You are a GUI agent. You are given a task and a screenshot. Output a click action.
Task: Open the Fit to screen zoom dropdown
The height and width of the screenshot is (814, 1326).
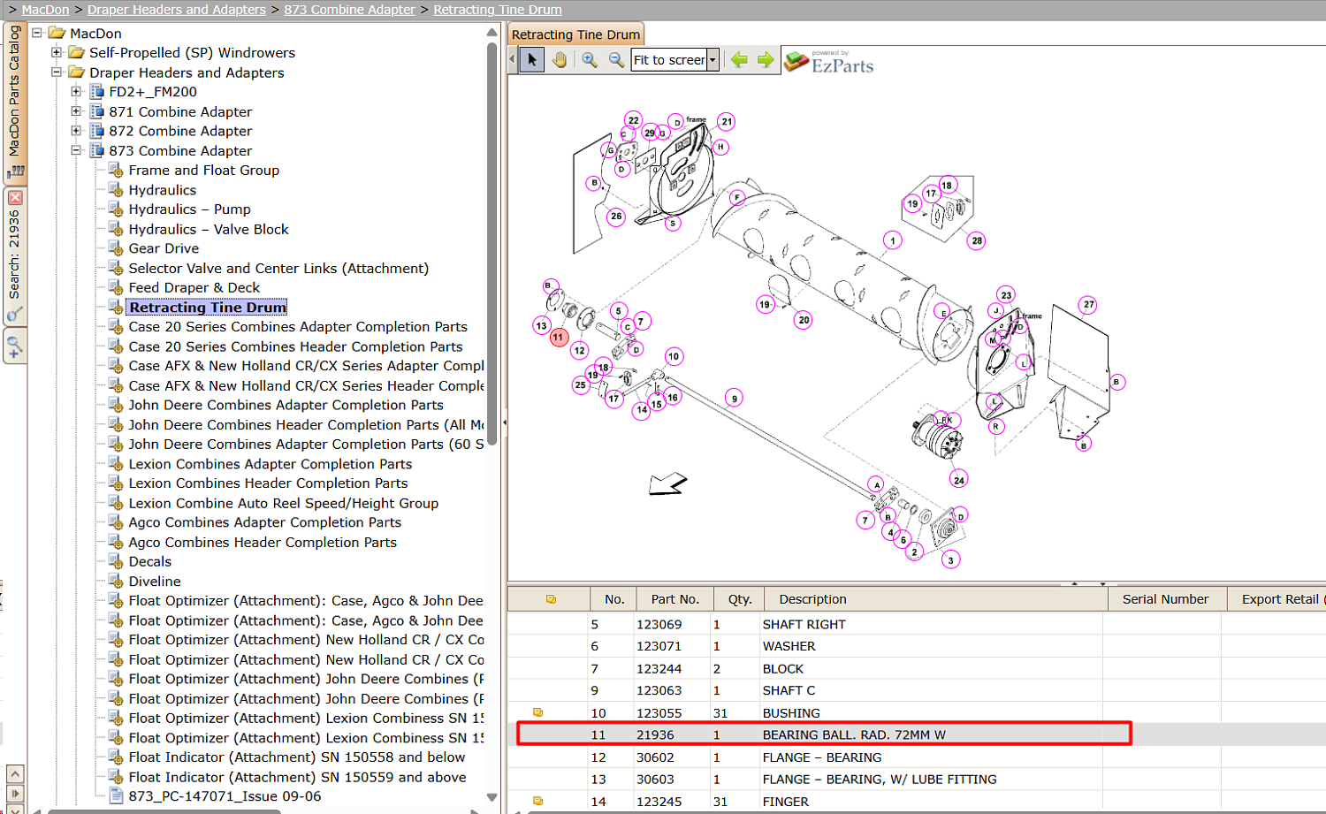tap(713, 60)
